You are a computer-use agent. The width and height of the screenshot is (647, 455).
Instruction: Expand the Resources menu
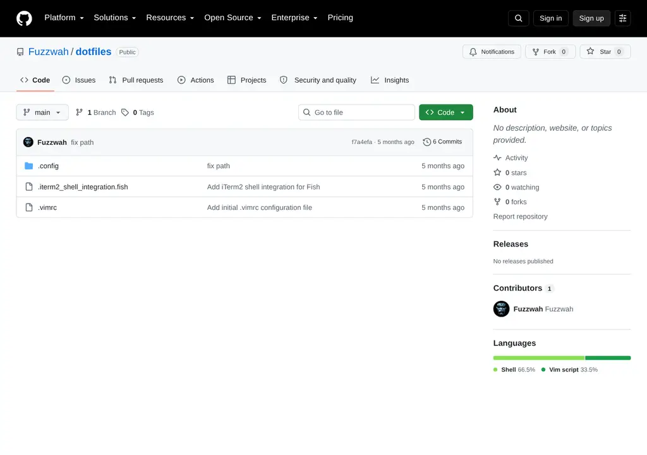(170, 18)
